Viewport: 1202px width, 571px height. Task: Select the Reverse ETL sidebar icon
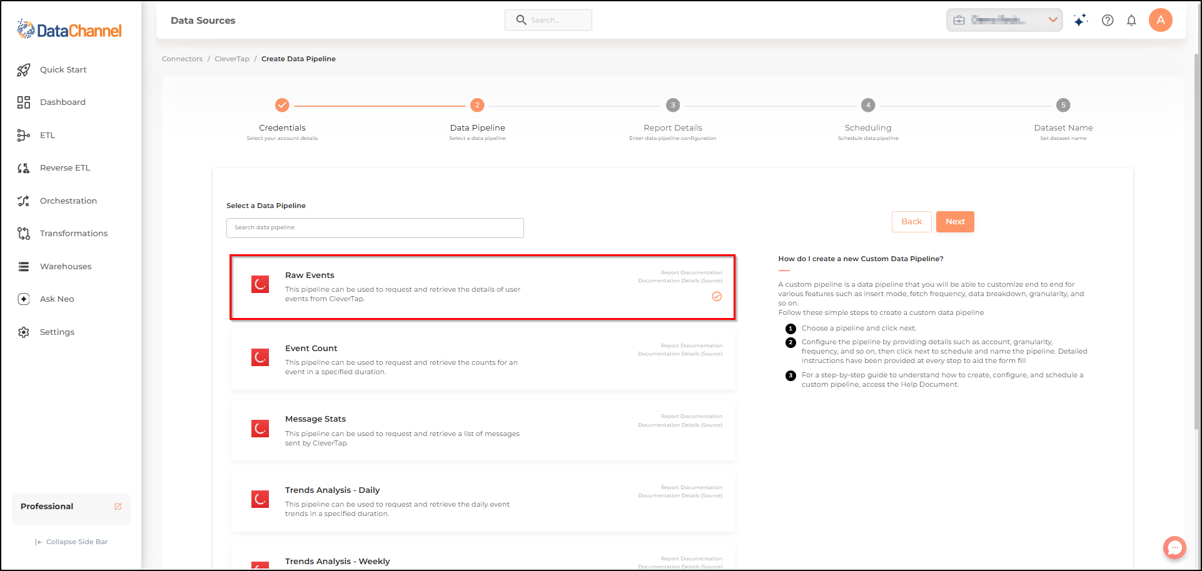24,168
